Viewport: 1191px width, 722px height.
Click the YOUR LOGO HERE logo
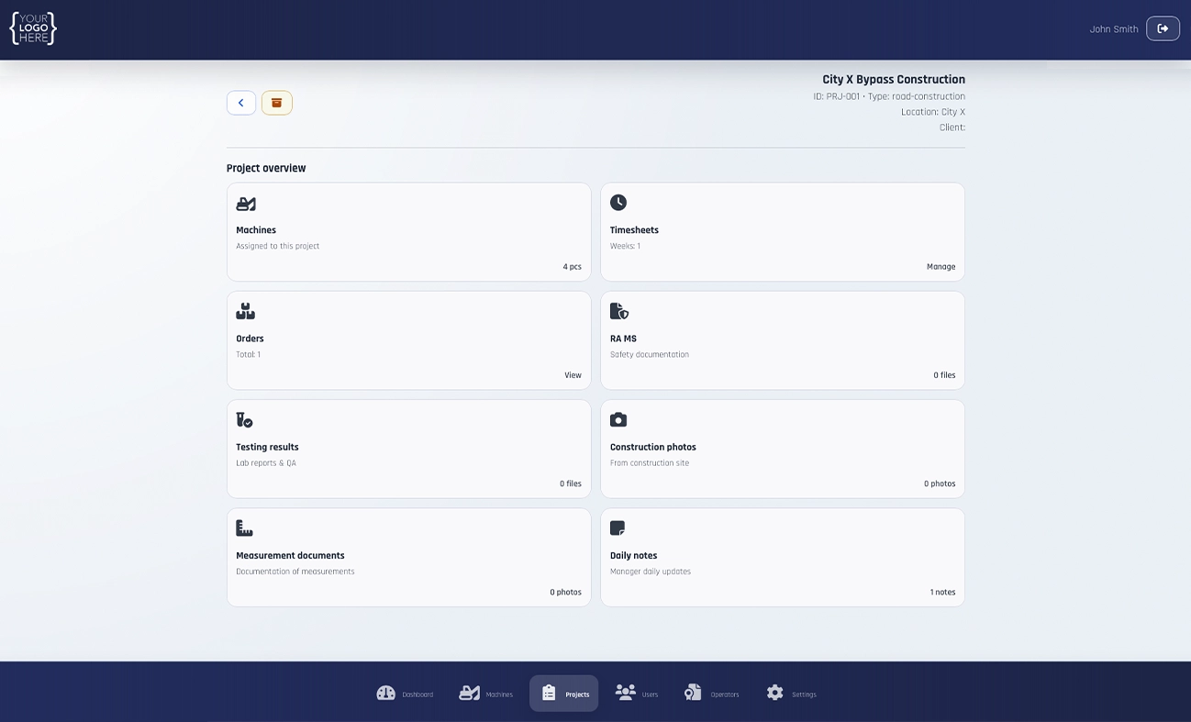point(32,28)
